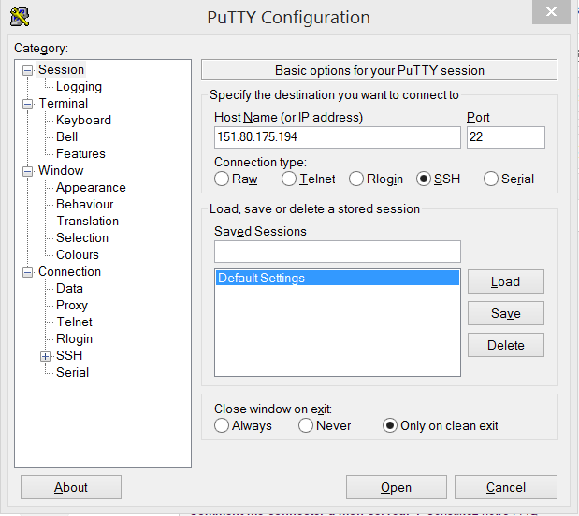Click the PuTTY icon in the title bar
This screenshot has width=579, height=516.
coord(20,17)
